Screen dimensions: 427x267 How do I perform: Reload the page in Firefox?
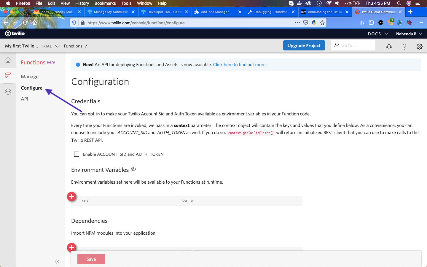pos(26,23)
